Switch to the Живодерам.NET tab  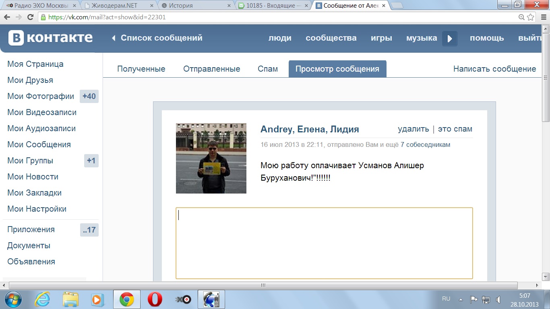pos(118,6)
